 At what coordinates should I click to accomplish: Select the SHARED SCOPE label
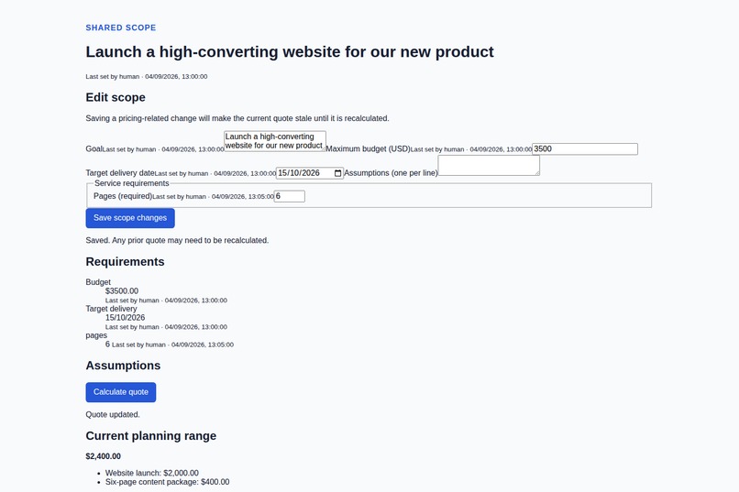point(121,27)
